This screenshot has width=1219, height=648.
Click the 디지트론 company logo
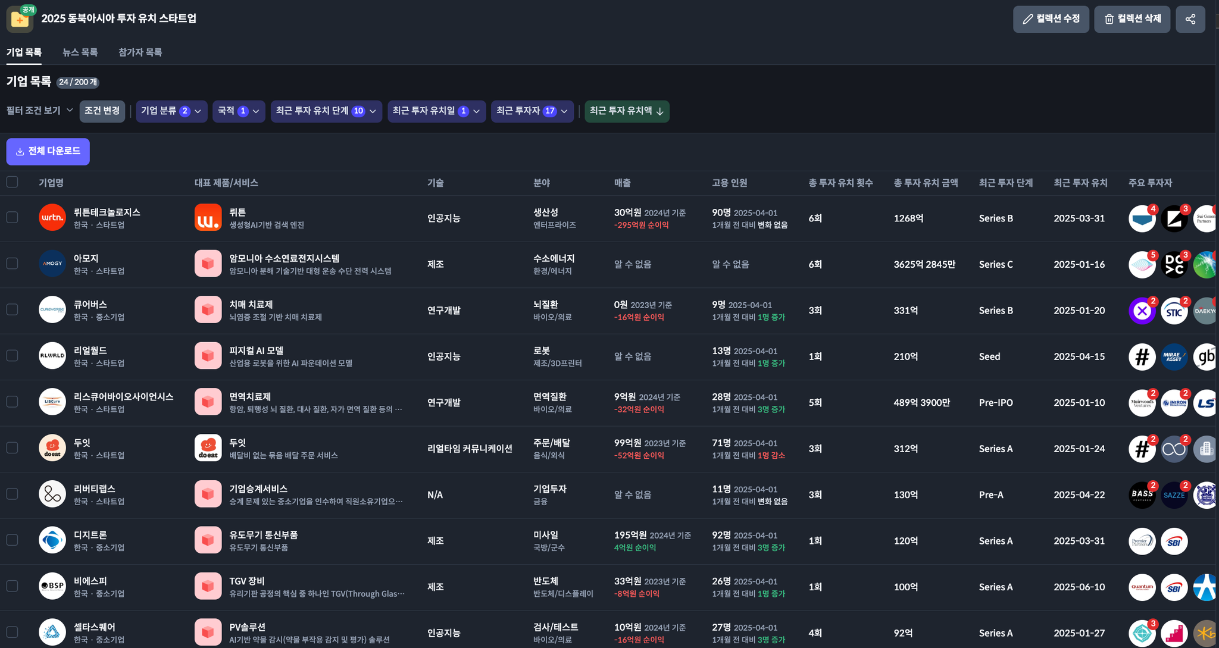click(x=52, y=540)
